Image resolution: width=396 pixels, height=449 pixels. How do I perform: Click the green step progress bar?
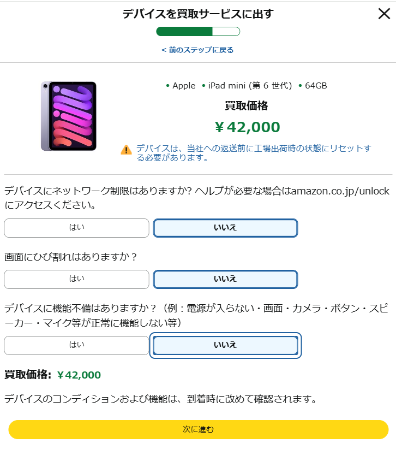[198, 31]
